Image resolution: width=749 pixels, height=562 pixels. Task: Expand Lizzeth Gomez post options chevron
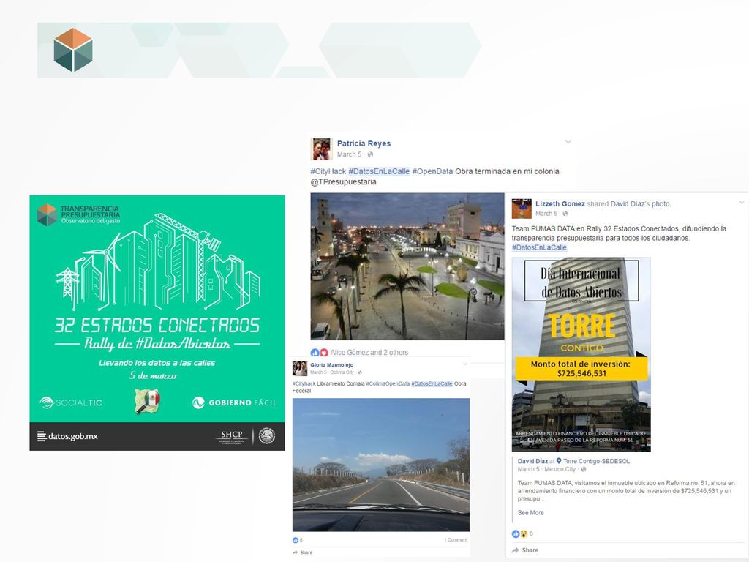click(742, 203)
